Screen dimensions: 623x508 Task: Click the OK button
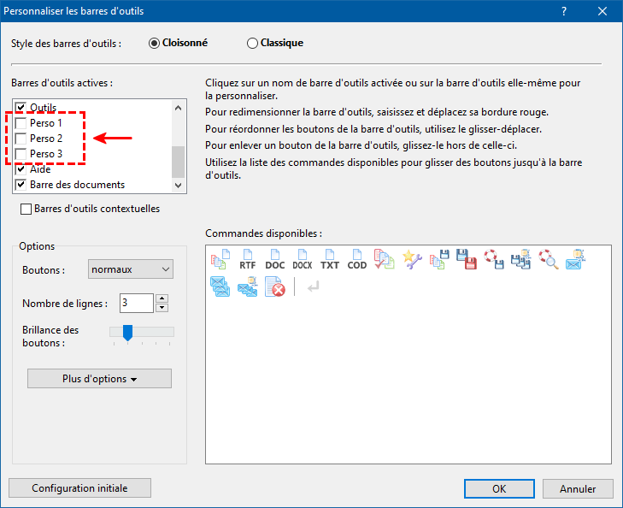pos(499,488)
